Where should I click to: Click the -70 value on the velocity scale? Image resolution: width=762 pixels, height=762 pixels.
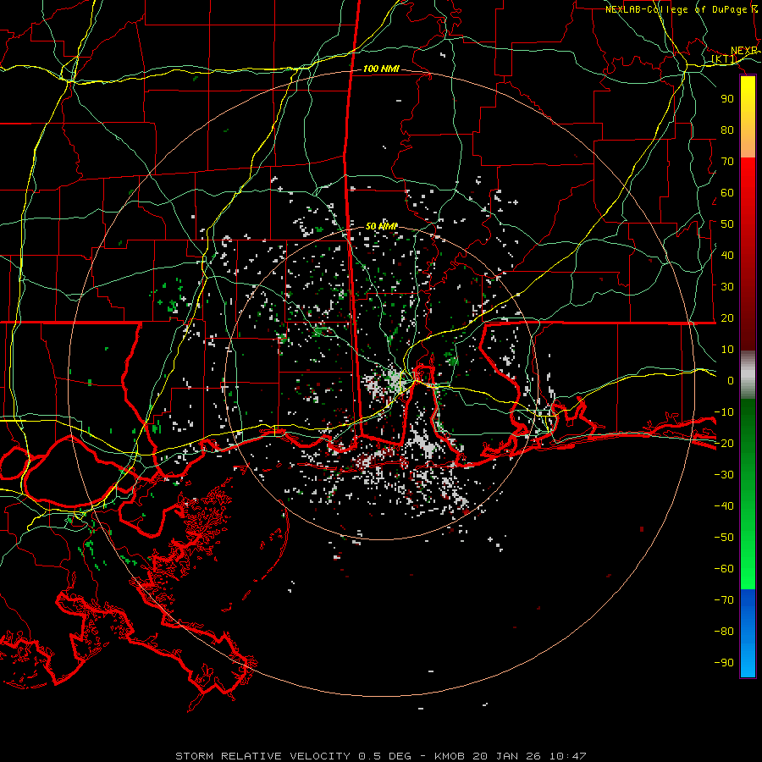(724, 600)
